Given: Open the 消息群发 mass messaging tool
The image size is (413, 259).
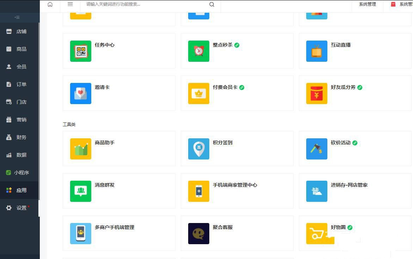Looking at the screenshot, I should [x=104, y=185].
